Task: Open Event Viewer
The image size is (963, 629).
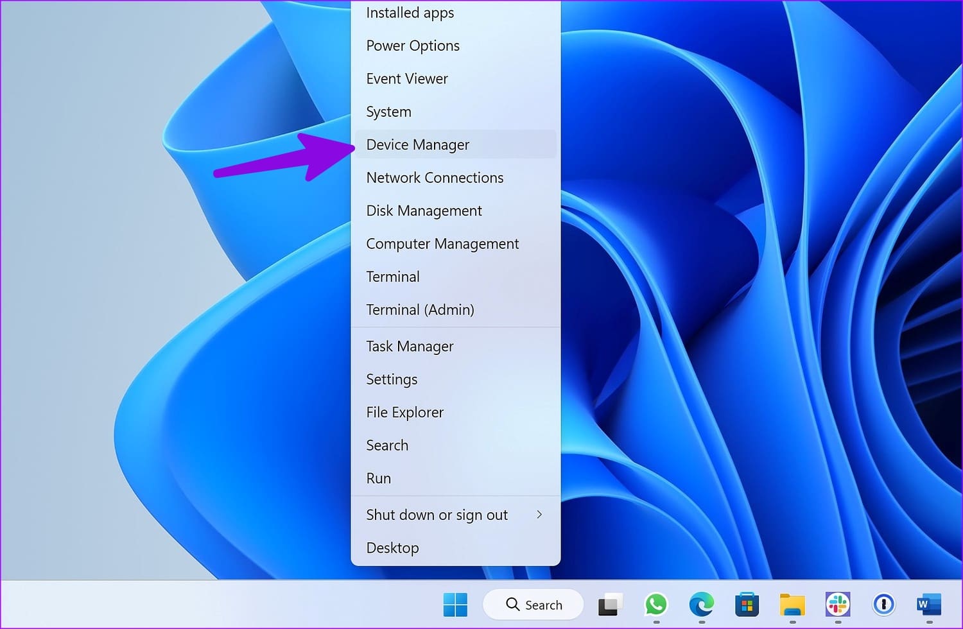Action: tap(406, 78)
